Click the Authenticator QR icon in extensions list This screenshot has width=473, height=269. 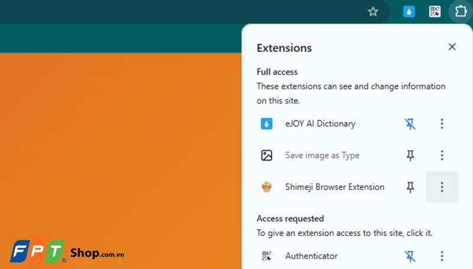[x=267, y=256]
